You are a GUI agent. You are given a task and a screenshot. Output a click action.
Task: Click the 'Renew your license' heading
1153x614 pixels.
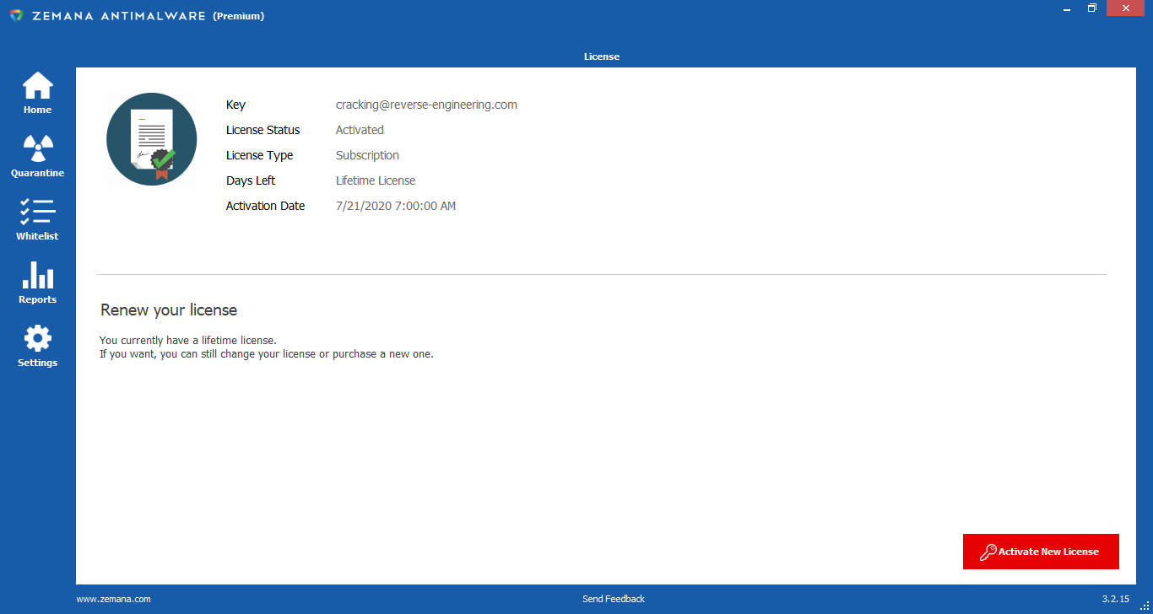(x=169, y=310)
